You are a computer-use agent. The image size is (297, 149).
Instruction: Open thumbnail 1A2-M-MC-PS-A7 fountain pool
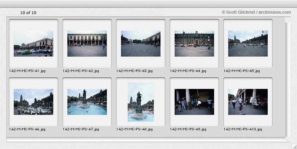click(x=87, y=102)
